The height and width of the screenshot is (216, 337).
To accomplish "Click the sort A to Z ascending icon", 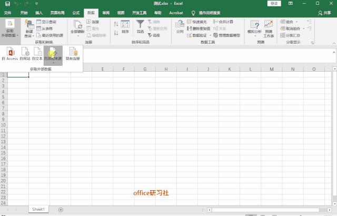I will pos(116,24).
